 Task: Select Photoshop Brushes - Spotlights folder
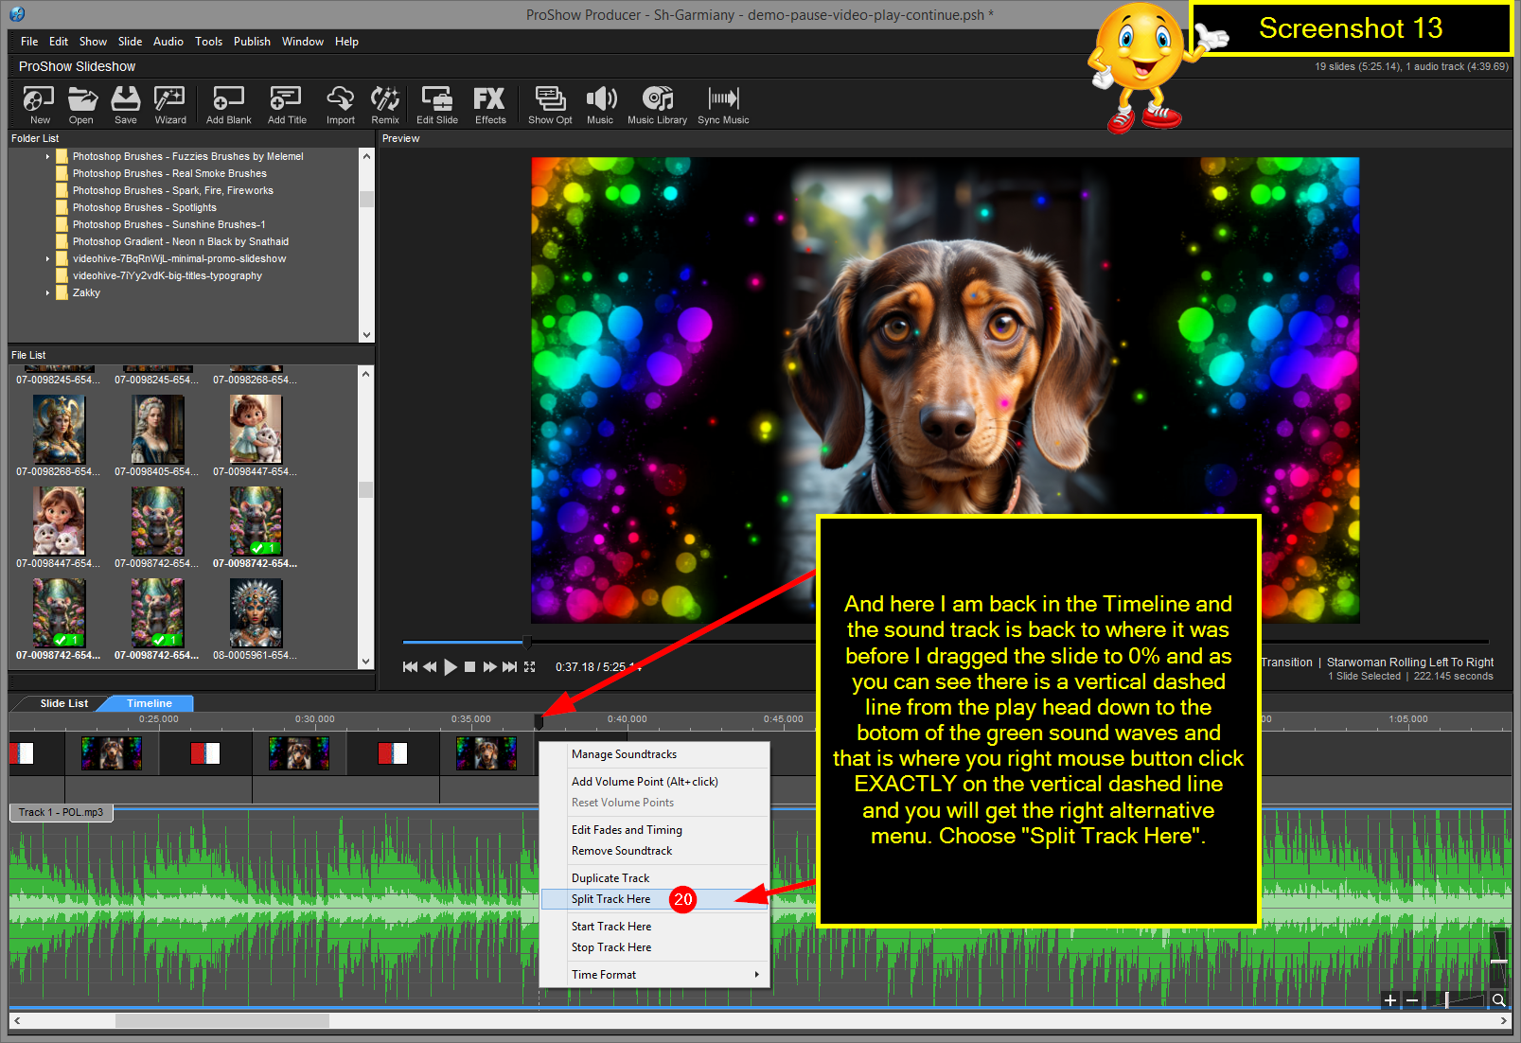coord(145,208)
